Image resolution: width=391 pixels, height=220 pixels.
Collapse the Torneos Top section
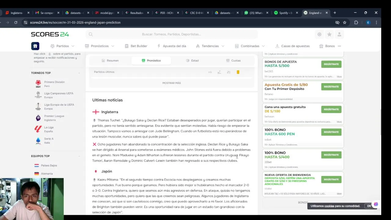(x=79, y=73)
